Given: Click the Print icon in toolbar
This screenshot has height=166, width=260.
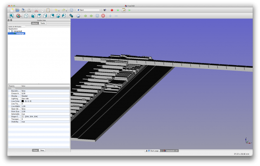Looking at the screenshot, I should [x=29, y=10].
